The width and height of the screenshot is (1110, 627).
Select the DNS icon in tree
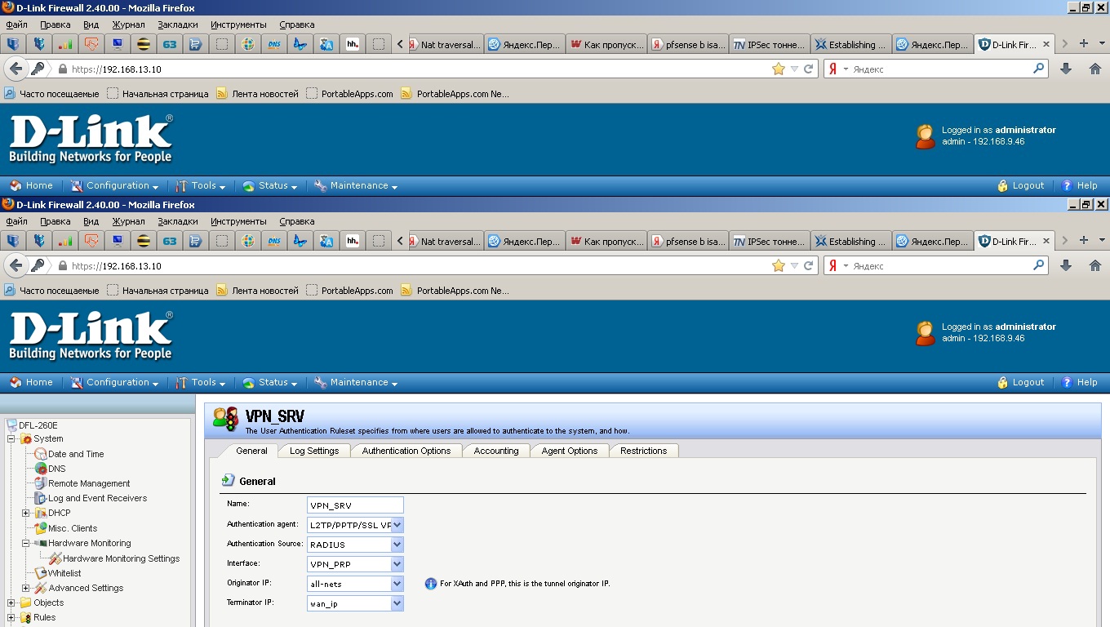(41, 469)
